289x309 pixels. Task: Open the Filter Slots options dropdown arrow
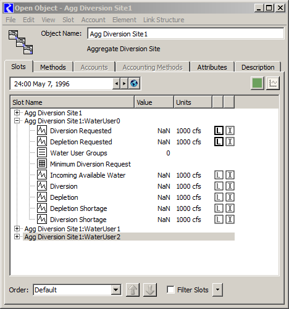[x=217, y=290]
